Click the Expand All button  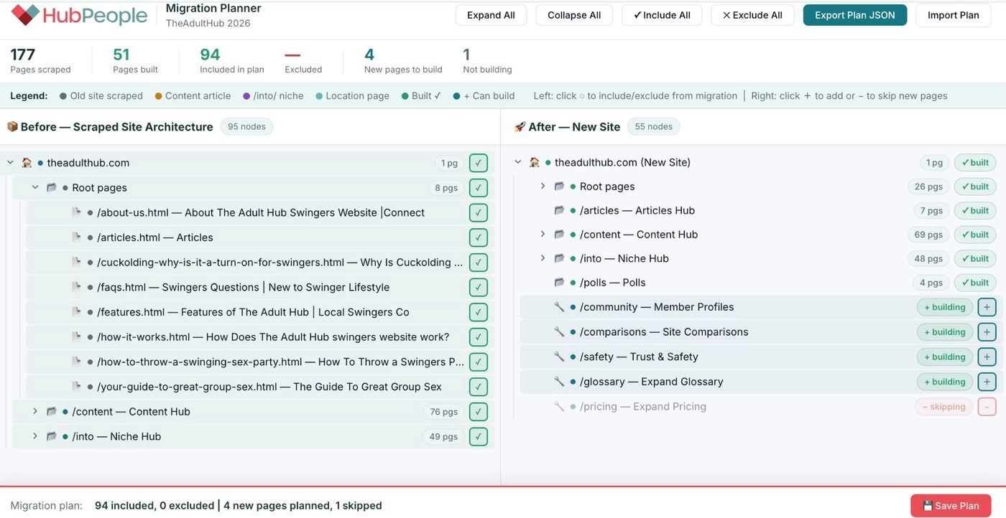pyautogui.click(x=491, y=15)
